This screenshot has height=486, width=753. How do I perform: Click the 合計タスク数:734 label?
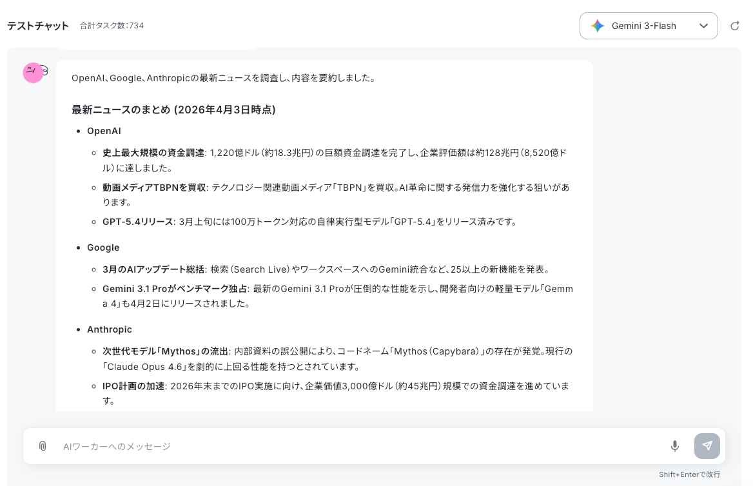(112, 25)
